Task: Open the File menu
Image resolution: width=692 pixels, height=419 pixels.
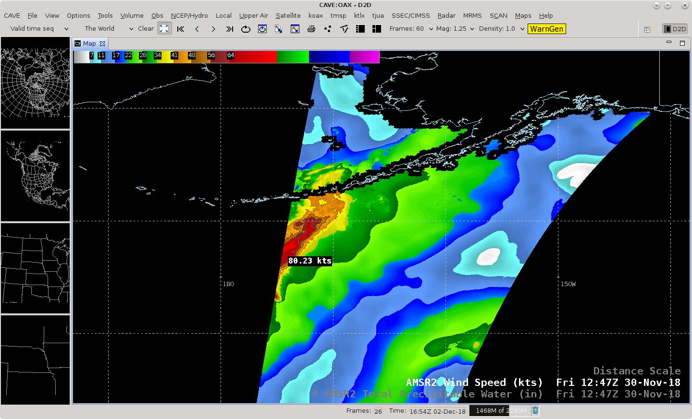Action: [32, 15]
